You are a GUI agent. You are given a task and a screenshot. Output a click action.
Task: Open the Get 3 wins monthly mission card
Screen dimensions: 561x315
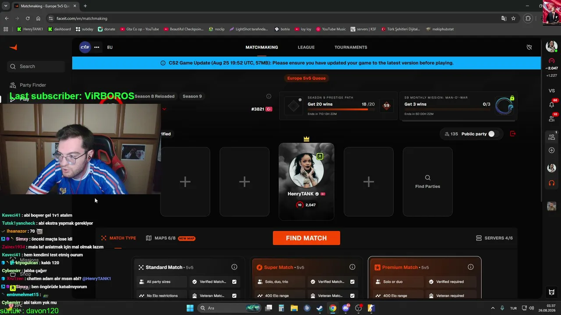pos(458,106)
